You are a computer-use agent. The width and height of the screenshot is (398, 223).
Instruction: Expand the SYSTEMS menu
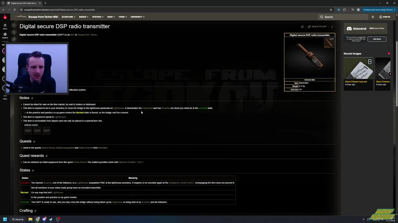[98, 17]
